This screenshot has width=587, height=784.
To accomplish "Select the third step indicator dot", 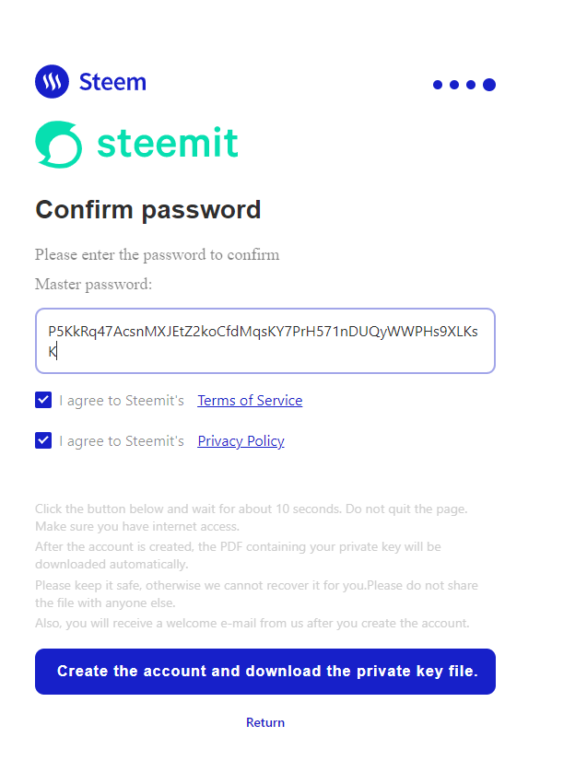I will pyautogui.click(x=471, y=85).
